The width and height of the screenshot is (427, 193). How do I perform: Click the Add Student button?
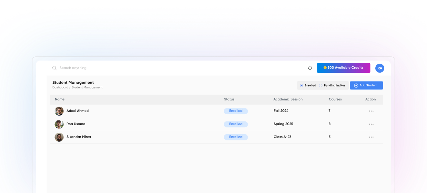point(366,86)
